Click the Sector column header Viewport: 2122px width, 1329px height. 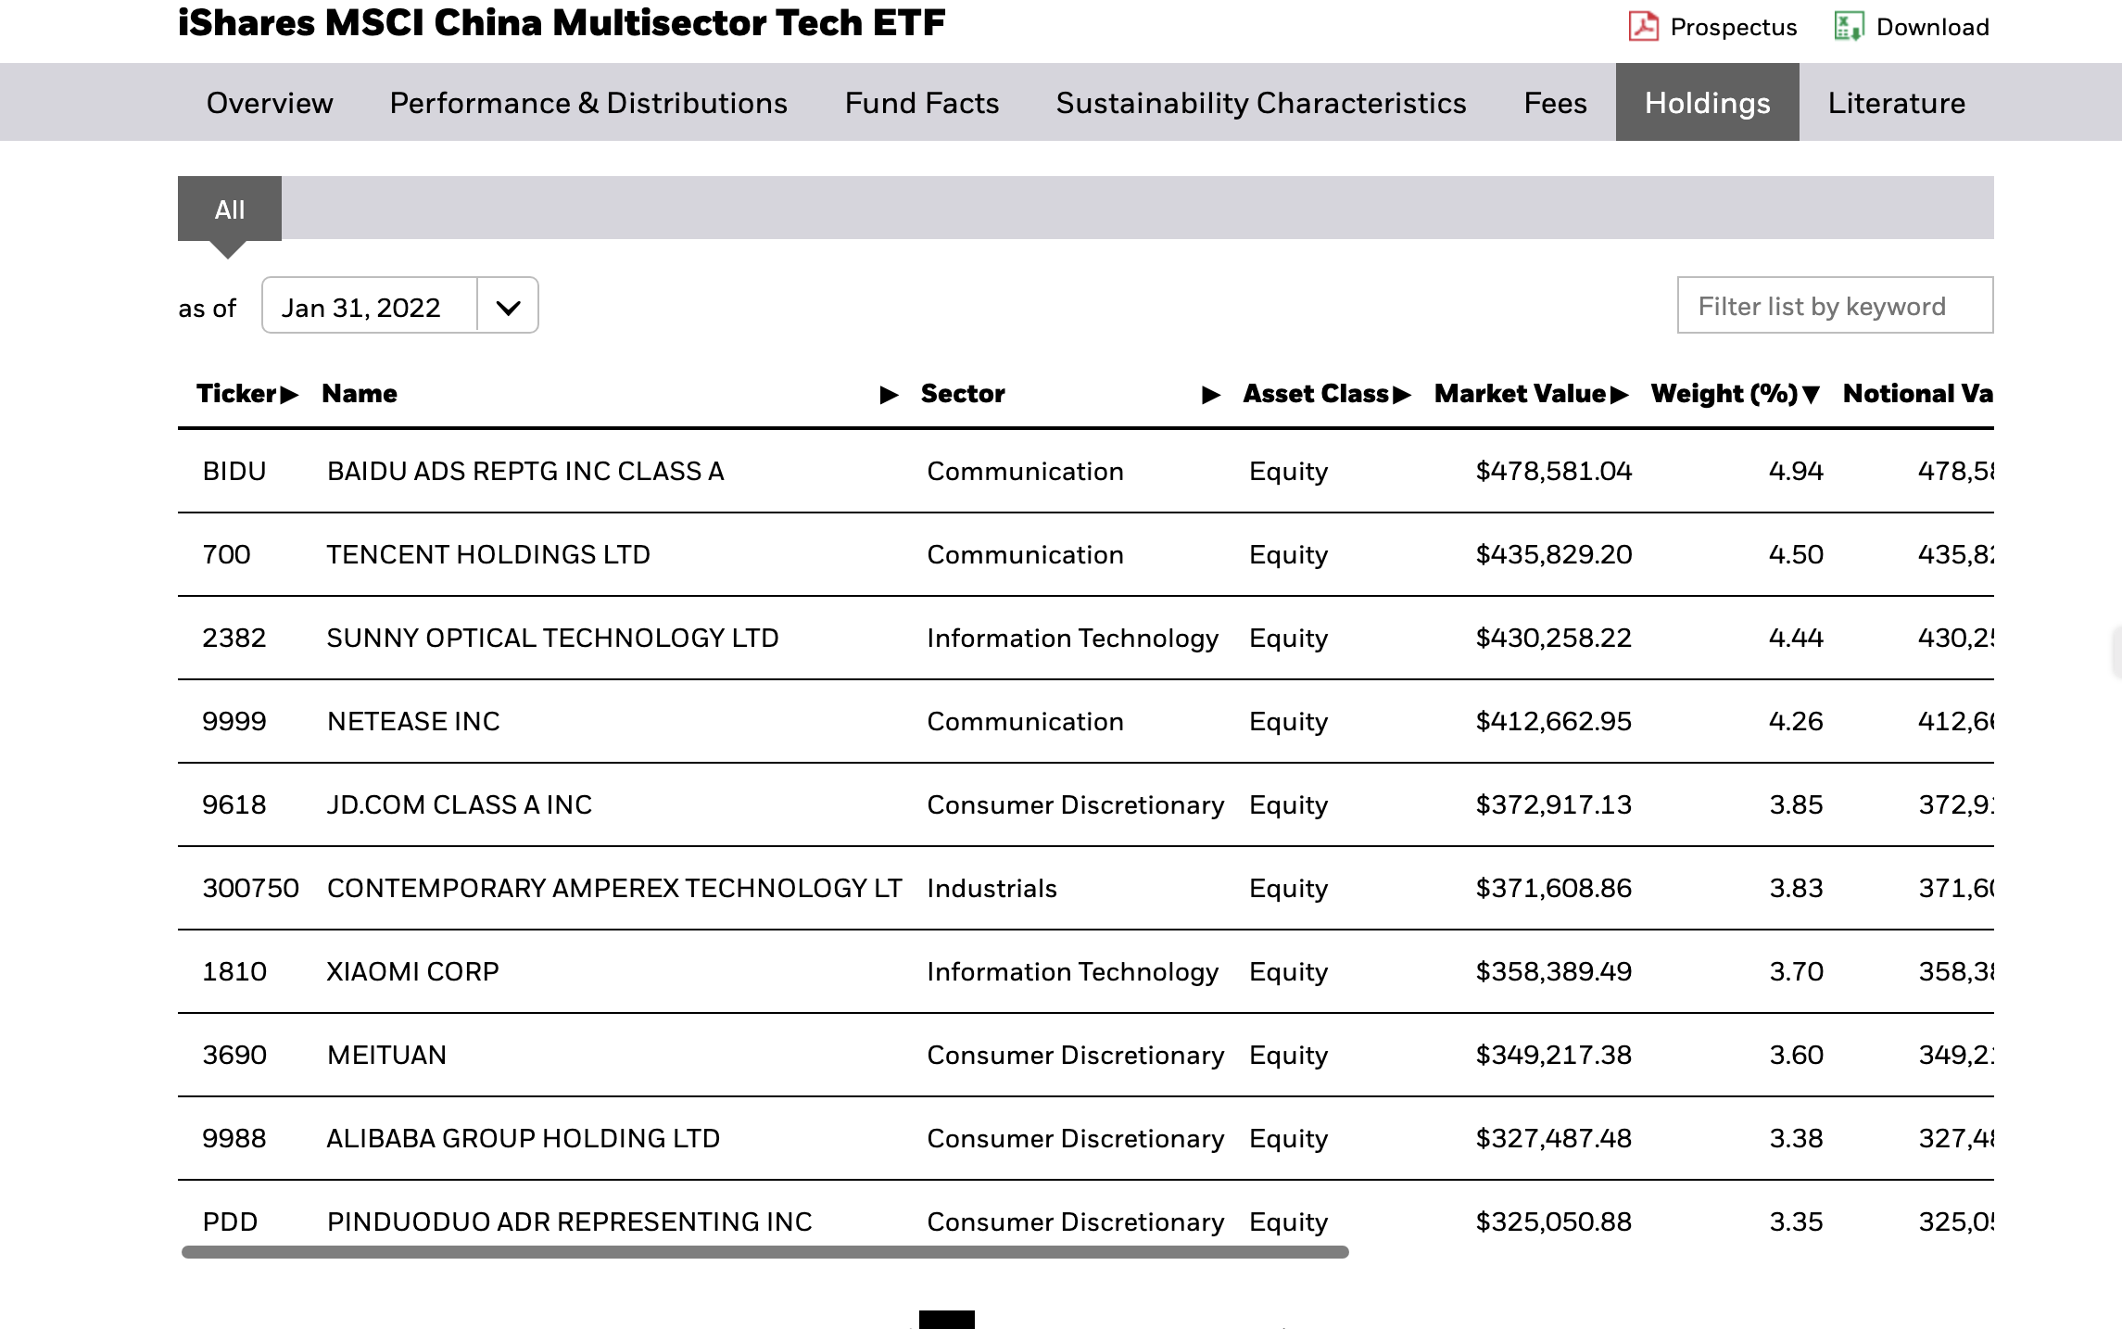(963, 394)
